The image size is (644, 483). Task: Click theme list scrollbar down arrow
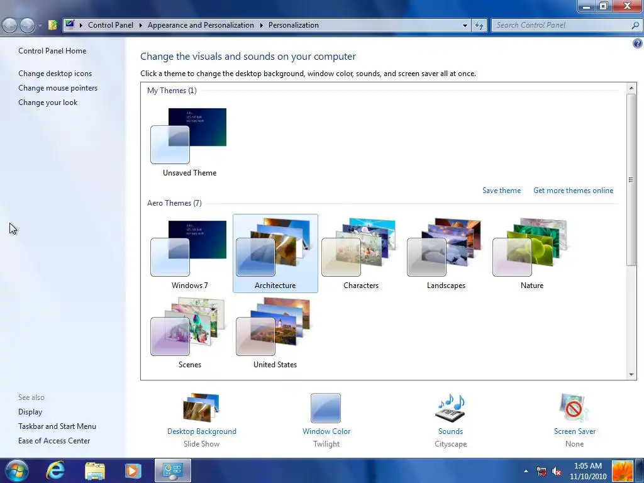[x=631, y=374]
